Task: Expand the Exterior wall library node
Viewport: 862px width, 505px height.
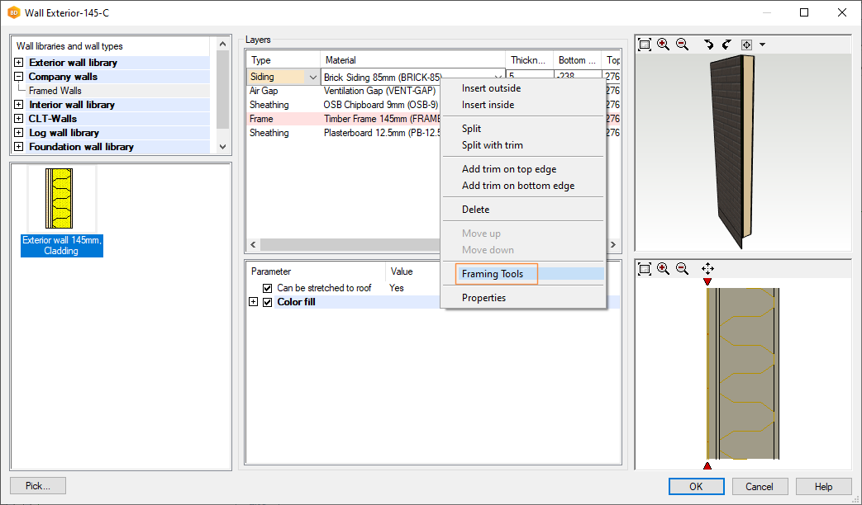Action: point(19,63)
